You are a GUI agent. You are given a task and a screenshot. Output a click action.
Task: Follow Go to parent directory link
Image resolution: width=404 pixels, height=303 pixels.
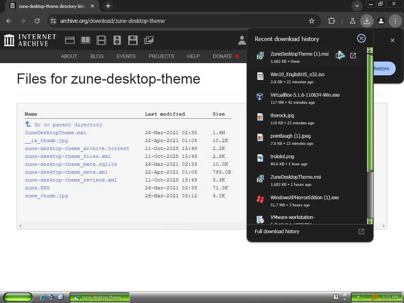pyautogui.click(x=68, y=125)
